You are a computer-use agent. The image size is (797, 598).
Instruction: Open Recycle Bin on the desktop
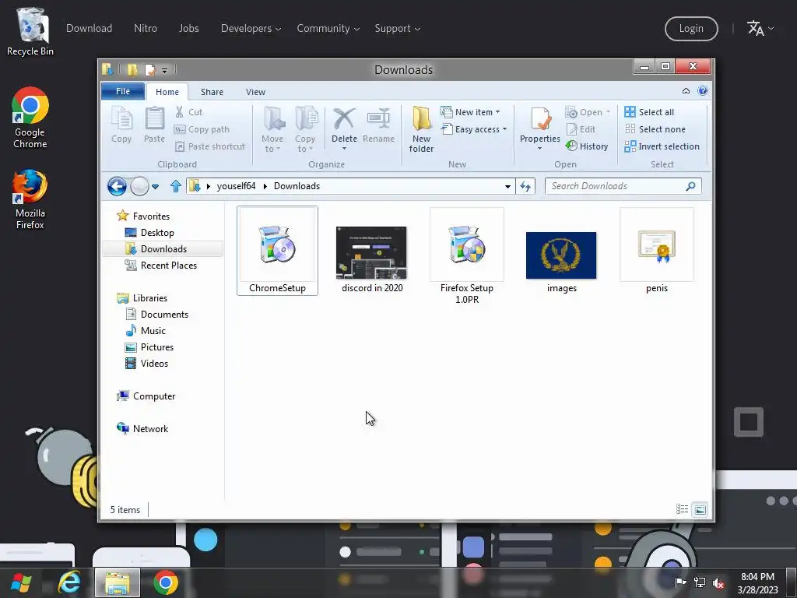pyautogui.click(x=30, y=32)
